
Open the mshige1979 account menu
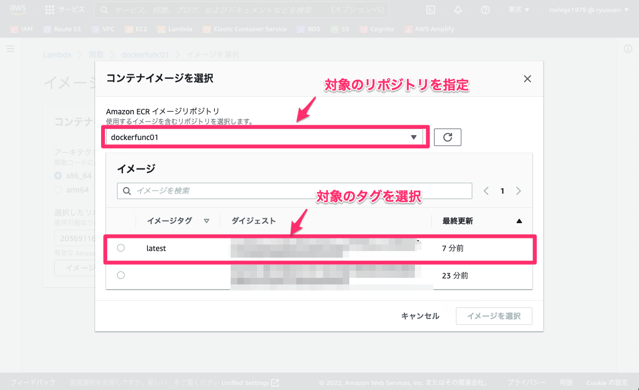[x=589, y=10]
